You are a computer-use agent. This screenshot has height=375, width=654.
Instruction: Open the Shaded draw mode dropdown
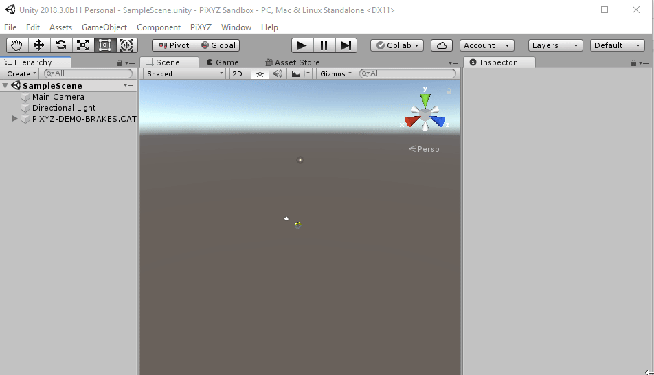(x=185, y=73)
